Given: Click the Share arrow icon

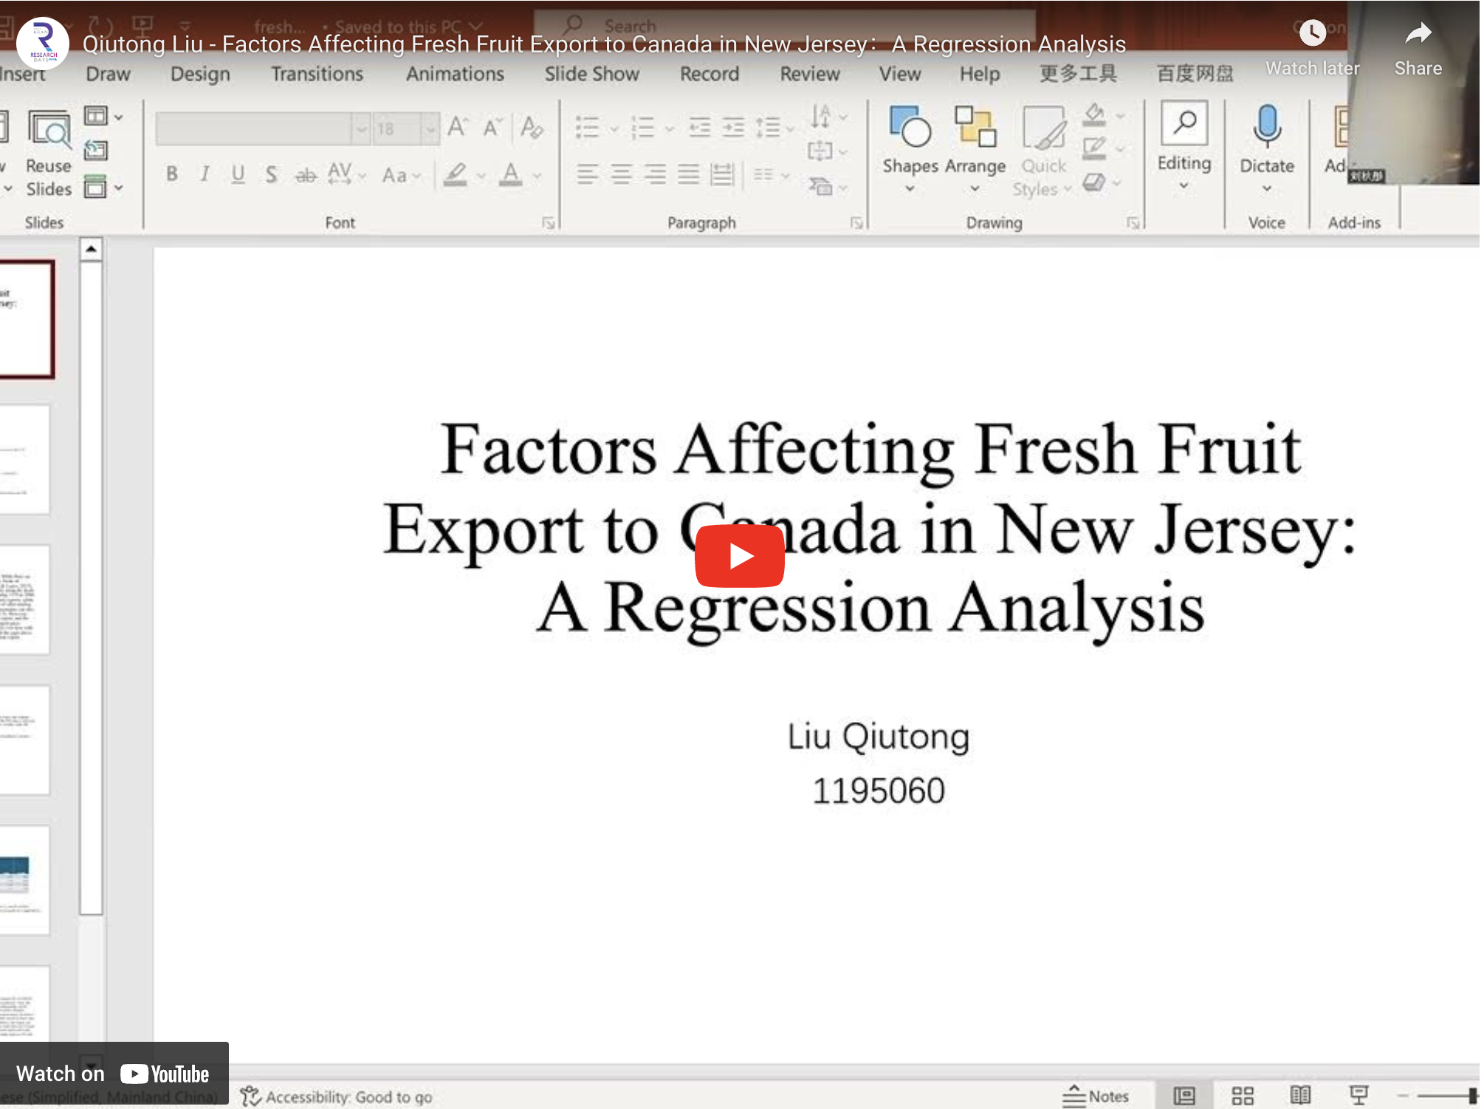Looking at the screenshot, I should (1418, 32).
